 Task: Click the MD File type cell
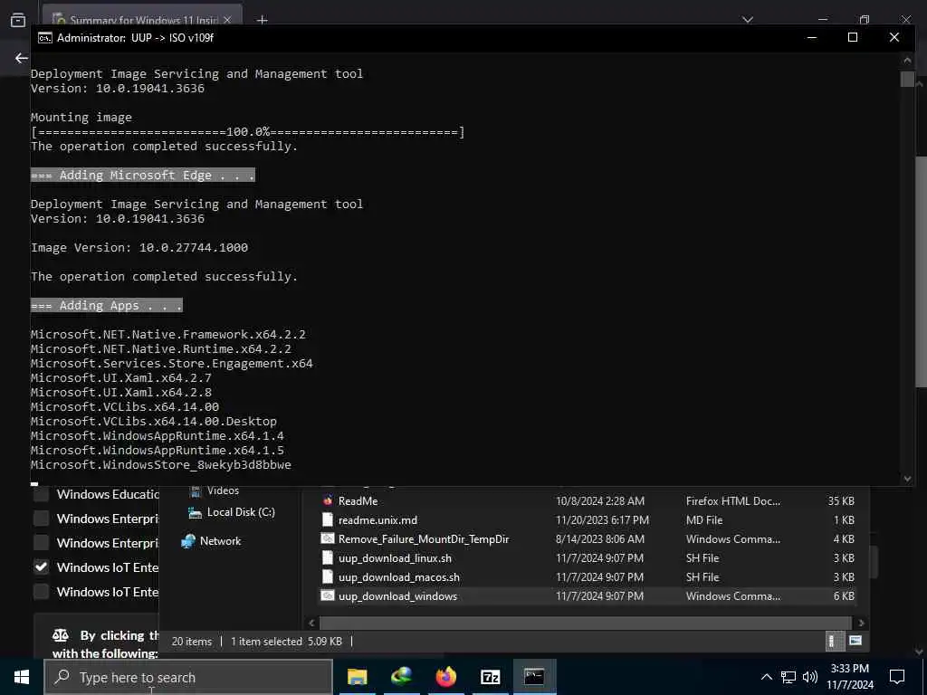(x=704, y=520)
